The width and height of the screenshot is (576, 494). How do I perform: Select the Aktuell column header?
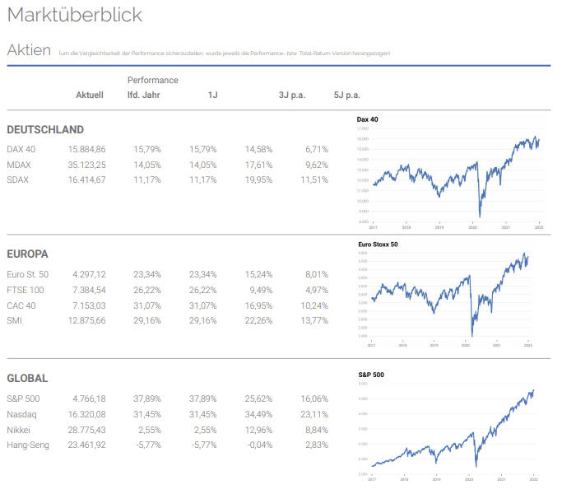pos(90,96)
